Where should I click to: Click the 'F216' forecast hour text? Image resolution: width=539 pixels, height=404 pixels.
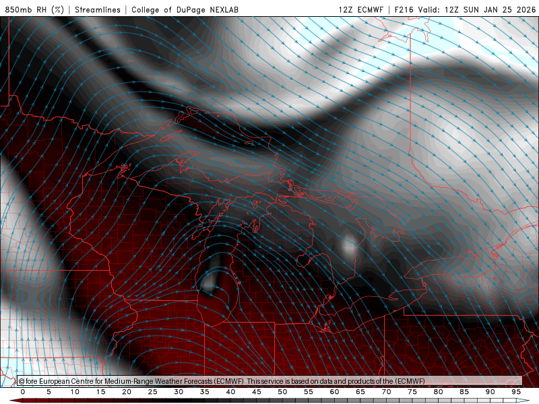pos(404,9)
